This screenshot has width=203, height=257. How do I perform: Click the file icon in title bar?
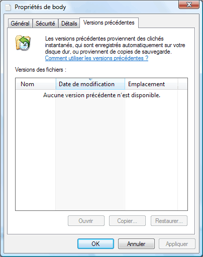tap(8, 8)
